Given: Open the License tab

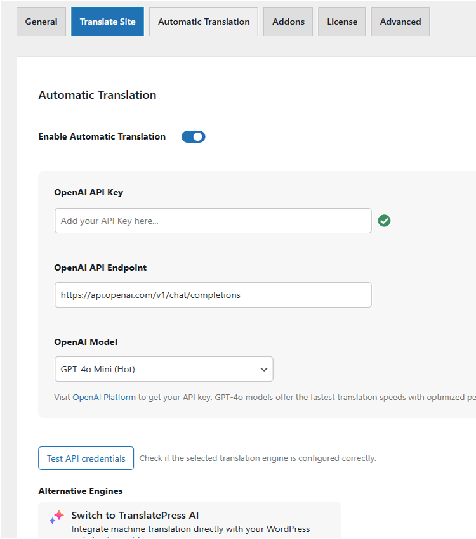Looking at the screenshot, I should [342, 22].
